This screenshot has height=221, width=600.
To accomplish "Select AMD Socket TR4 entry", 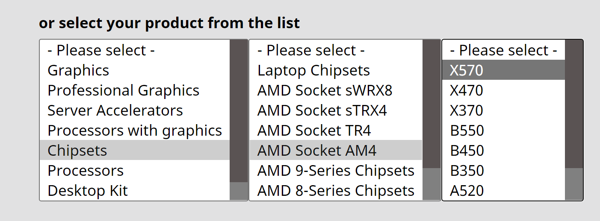I will (x=336, y=131).
